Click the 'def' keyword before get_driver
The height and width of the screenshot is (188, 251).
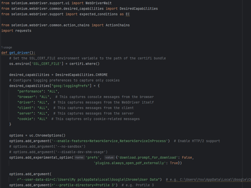pyautogui.click(x=4, y=53)
